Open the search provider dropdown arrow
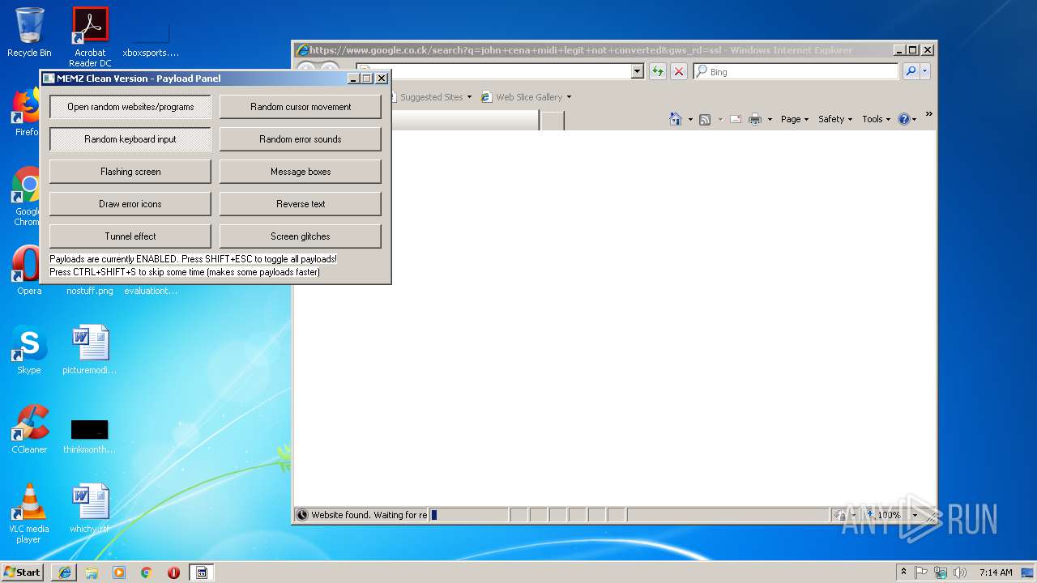Screen dimensions: 1037x583 [x=925, y=71]
